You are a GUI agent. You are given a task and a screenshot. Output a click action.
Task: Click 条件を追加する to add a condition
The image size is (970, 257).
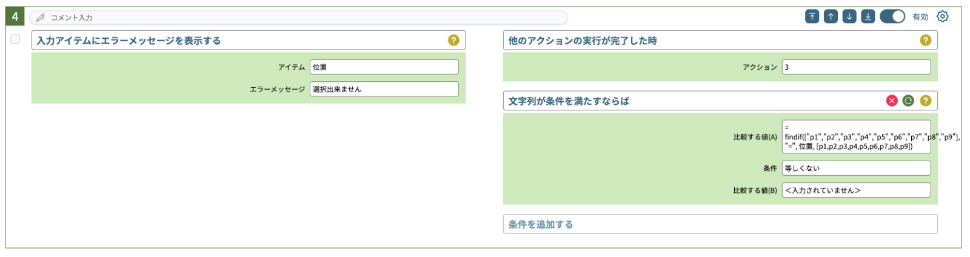pos(720,224)
